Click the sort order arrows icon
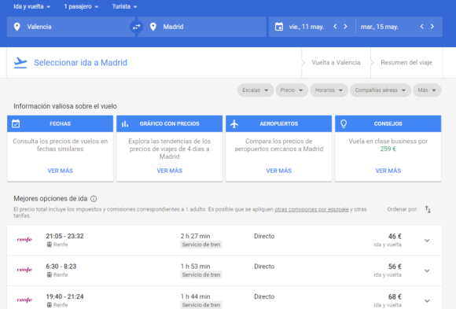 (x=428, y=209)
